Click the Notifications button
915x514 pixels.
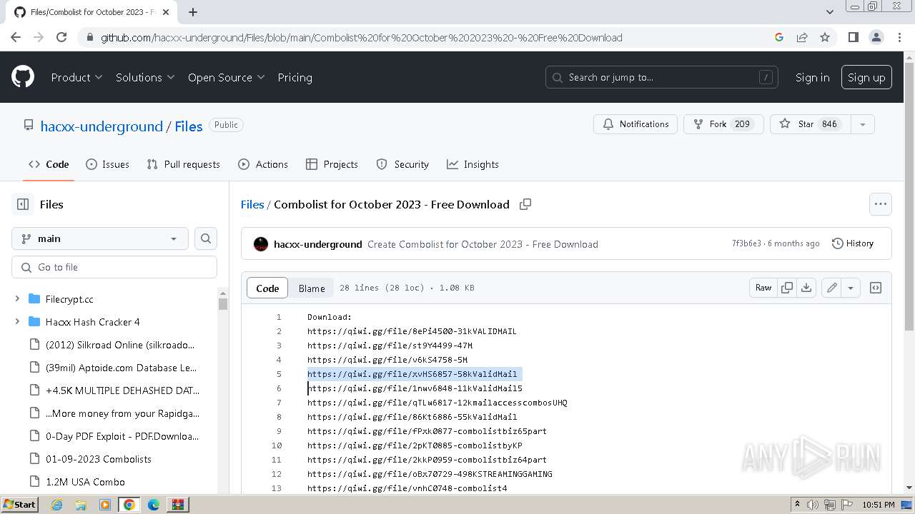point(635,124)
